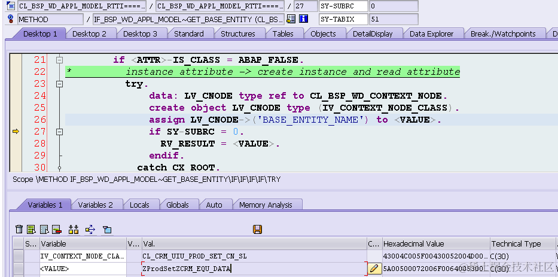Image resolution: width=558 pixels, height=277 pixels.
Task: Click the filter funnel icon in variables toolbar
Action: pyautogui.click(x=107, y=229)
